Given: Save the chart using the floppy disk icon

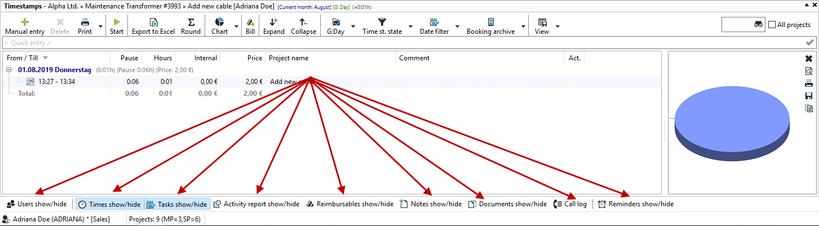Looking at the screenshot, I should (x=809, y=96).
